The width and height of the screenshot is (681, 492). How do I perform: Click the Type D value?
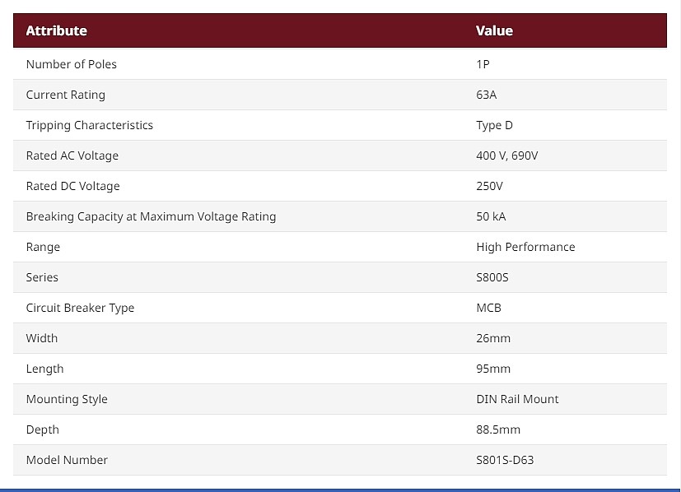point(494,125)
